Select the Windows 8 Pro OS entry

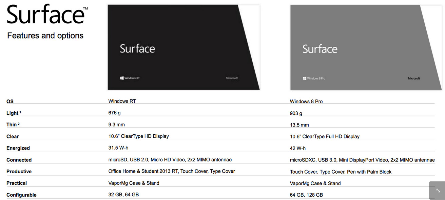306,101
